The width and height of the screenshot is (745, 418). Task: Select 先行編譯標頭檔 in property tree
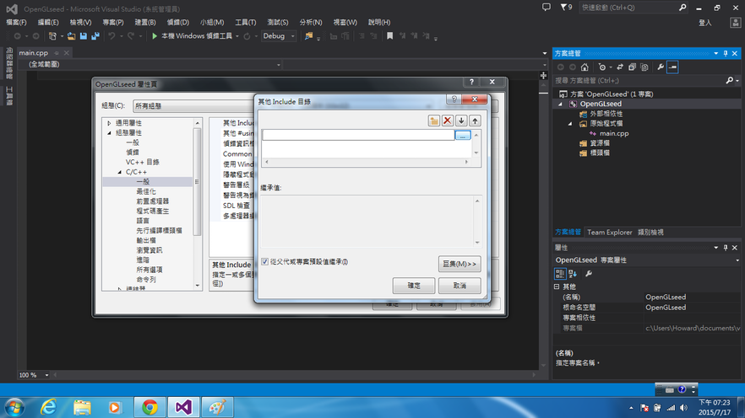[159, 230]
